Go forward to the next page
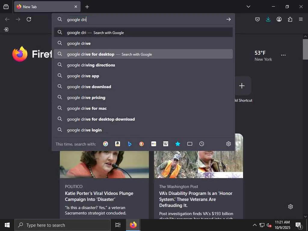308x231 pixels. pyautogui.click(x=18, y=19)
